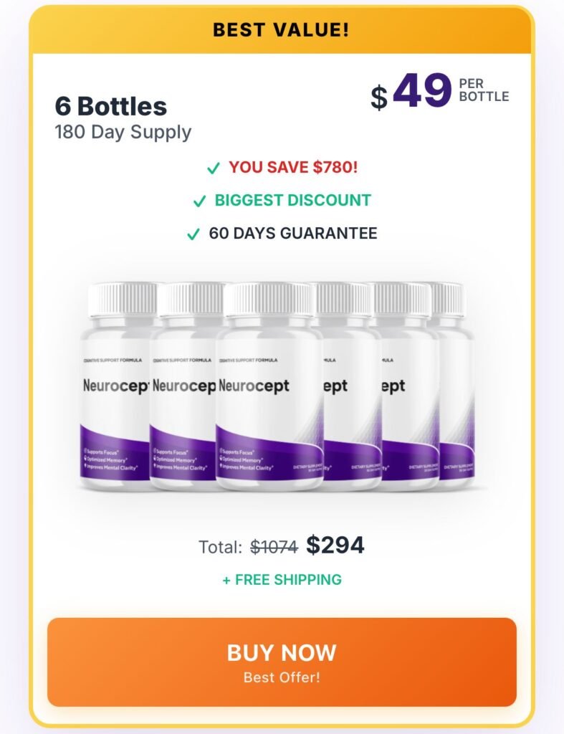
Task: Click the 6 Bottles package heading
Action: tap(111, 106)
